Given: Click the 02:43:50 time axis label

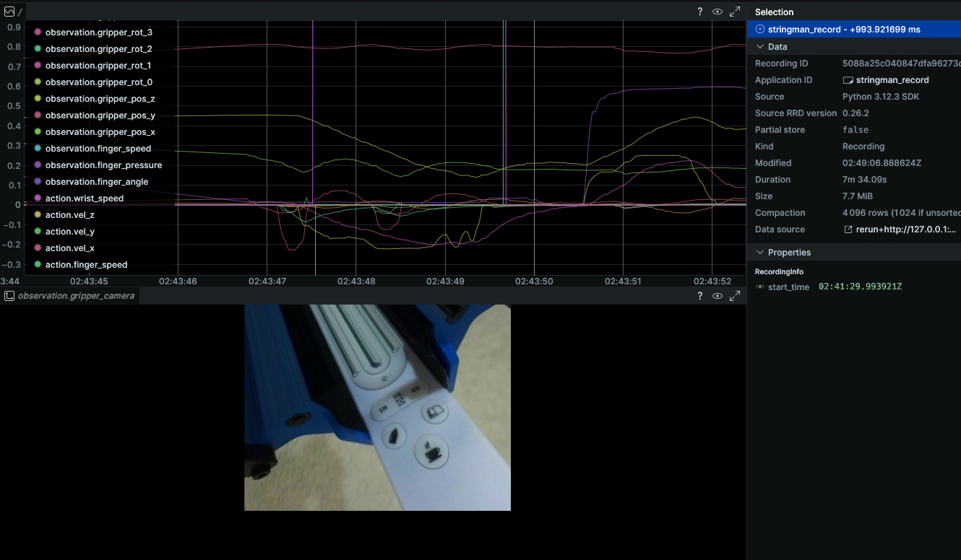Looking at the screenshot, I should tap(534, 281).
